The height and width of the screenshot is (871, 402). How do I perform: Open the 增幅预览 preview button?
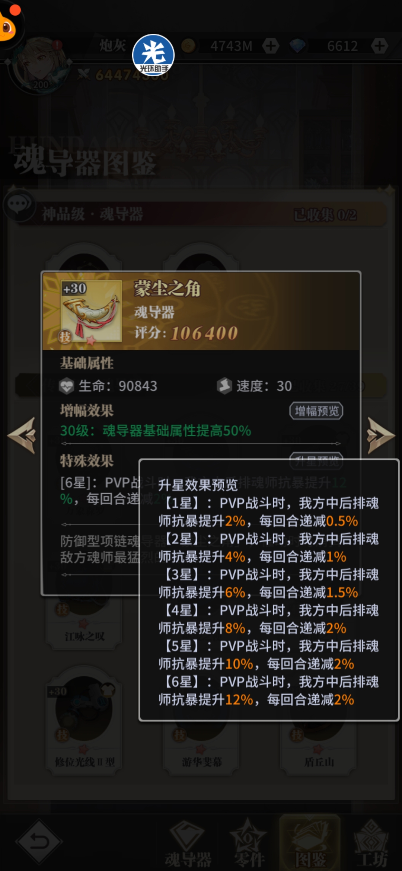tap(316, 411)
